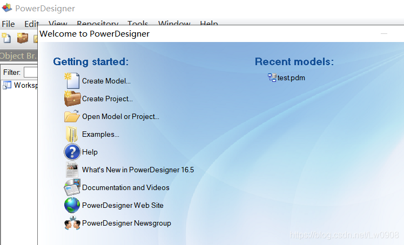Viewport: 404px width, 245px height.
Task: Open the PowerDesigner Newsgroup link
Action: (126, 223)
